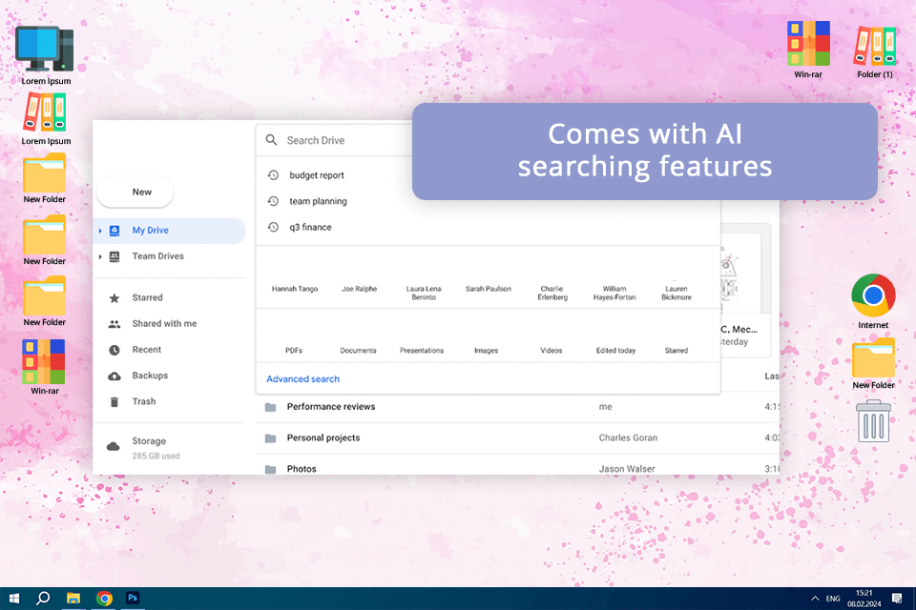Open File Explorer from the taskbar
Viewport: 916px width, 610px height.
(x=73, y=599)
